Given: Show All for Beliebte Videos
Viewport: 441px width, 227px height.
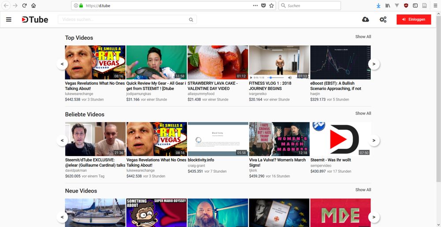Looking at the screenshot, I should point(363,113).
